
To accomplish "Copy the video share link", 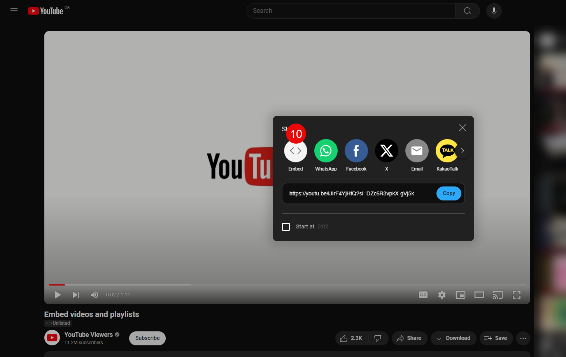I will pos(449,193).
